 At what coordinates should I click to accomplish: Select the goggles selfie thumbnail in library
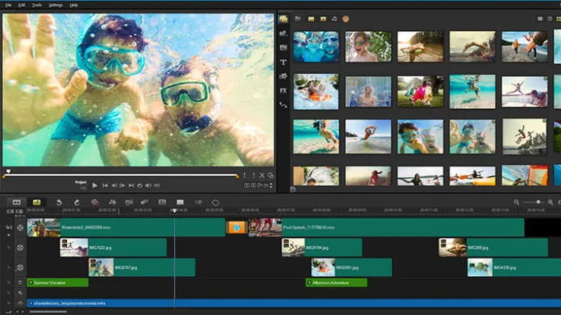coord(316,47)
